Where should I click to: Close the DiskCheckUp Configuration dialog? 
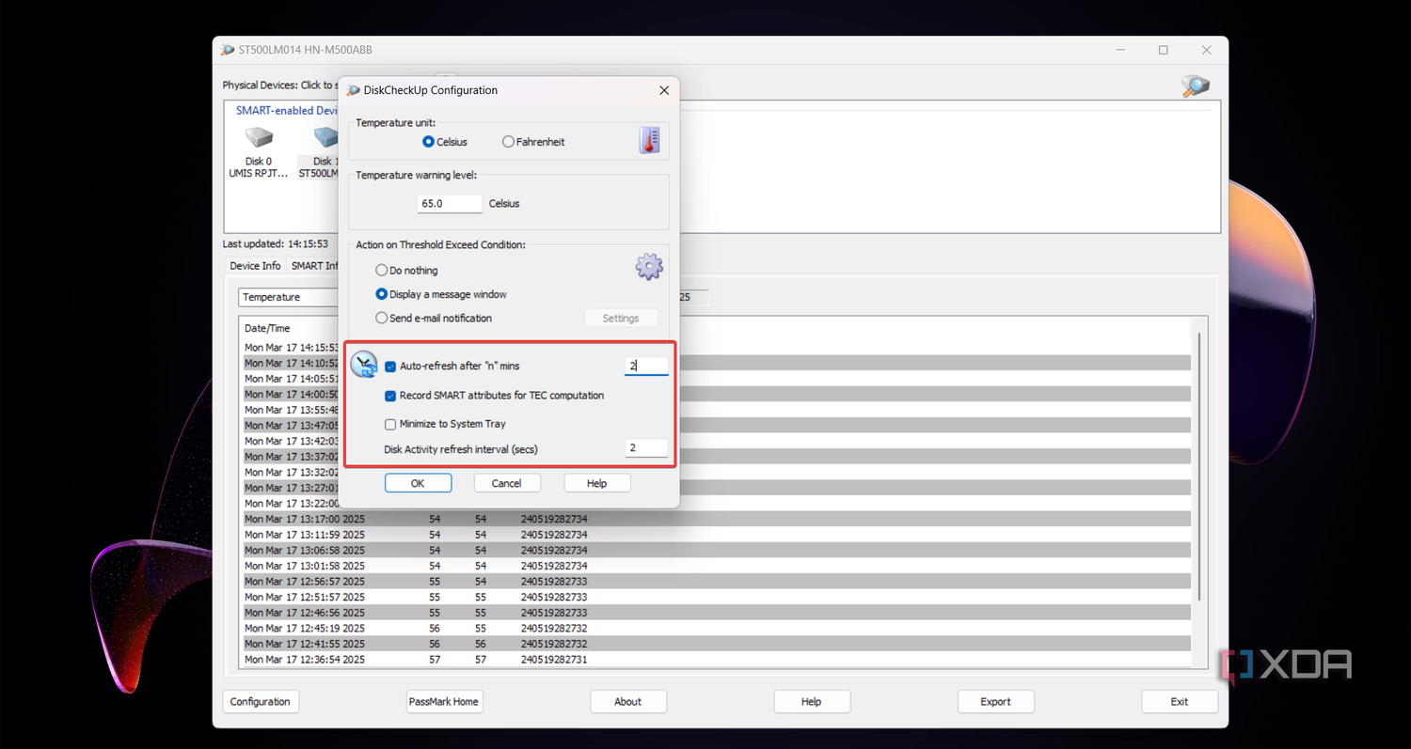pos(664,90)
